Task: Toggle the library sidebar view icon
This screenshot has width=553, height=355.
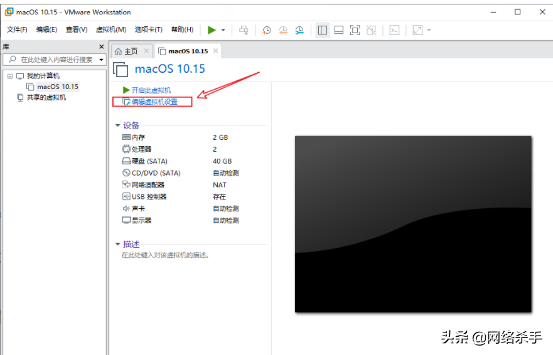Action: pyautogui.click(x=323, y=30)
